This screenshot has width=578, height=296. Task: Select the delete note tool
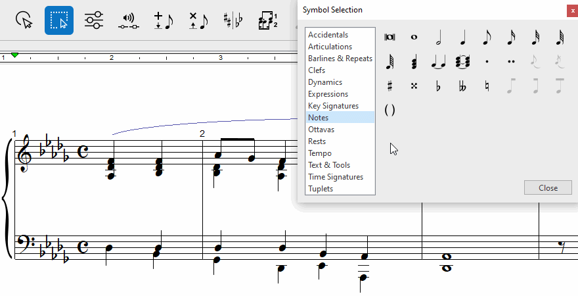click(198, 20)
